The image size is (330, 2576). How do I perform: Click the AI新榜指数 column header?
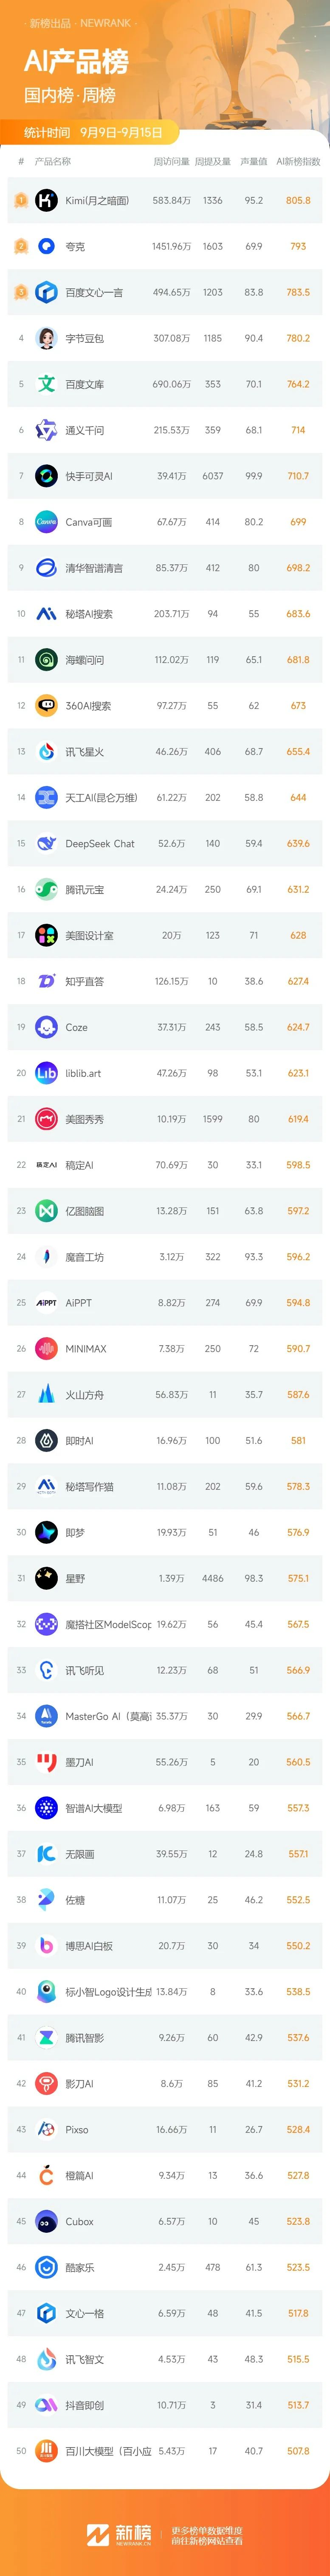pos(298,161)
